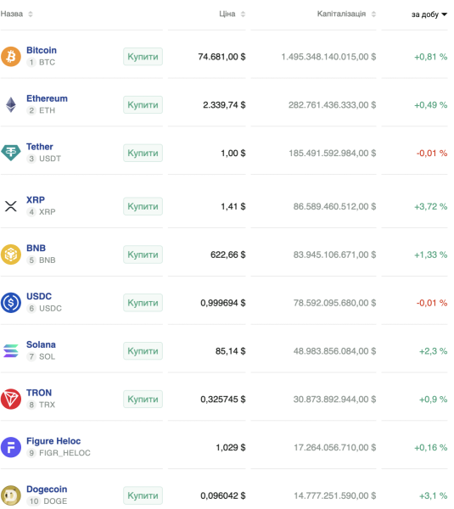Viewport: 454px width, 509px height.
Task: Click the USDC logo icon
Action: click(11, 303)
